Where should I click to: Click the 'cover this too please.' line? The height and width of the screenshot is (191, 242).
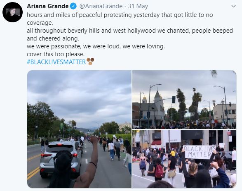(x=56, y=54)
